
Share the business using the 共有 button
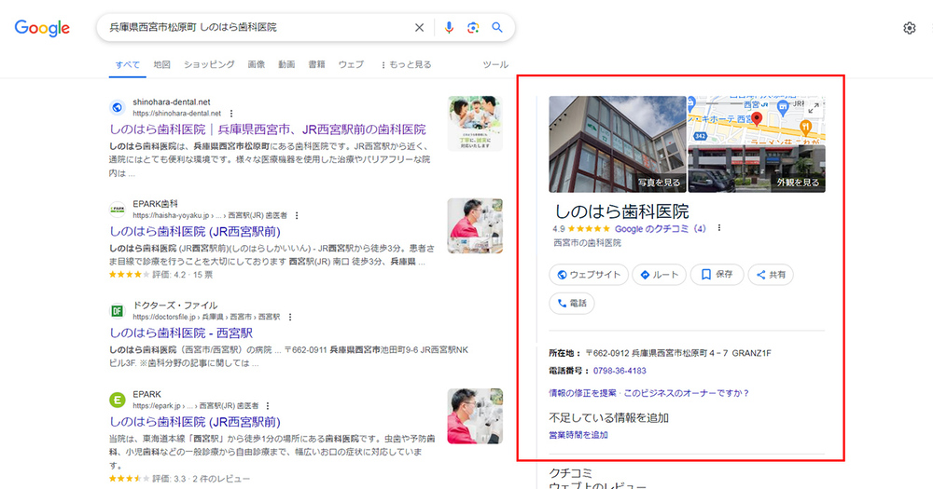[771, 275]
